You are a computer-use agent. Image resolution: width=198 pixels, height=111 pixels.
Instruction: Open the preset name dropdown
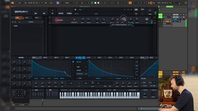tap(125, 10)
